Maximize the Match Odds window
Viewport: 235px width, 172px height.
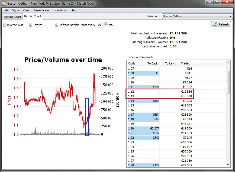coord(217,2)
